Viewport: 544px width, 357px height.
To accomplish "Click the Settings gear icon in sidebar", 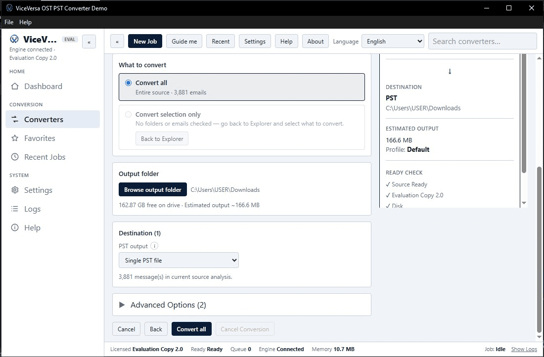I will pos(15,190).
